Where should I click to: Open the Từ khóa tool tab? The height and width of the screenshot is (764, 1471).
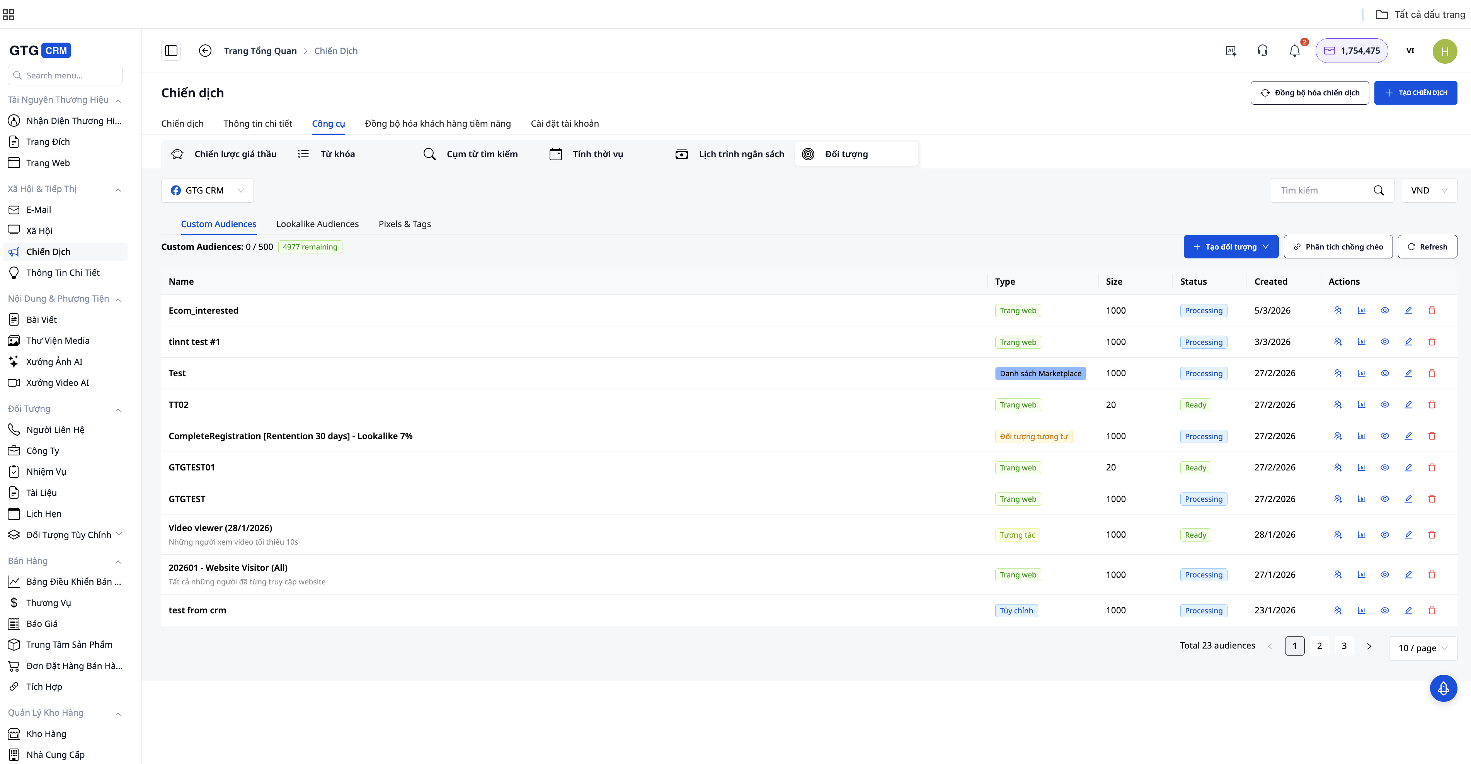coord(337,154)
